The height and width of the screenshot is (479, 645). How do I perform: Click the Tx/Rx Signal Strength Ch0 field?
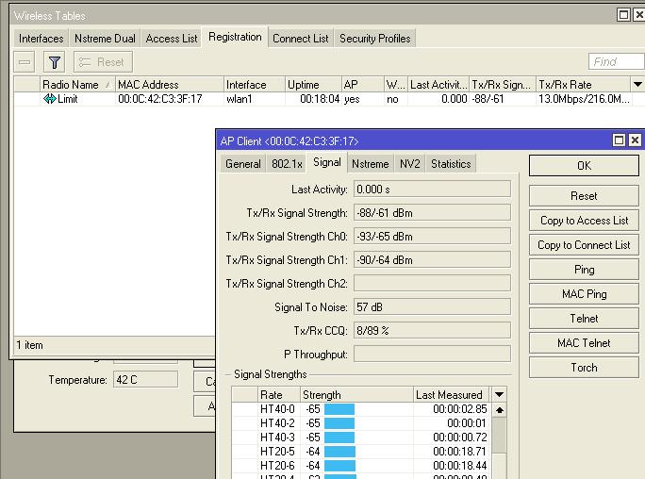tap(432, 237)
